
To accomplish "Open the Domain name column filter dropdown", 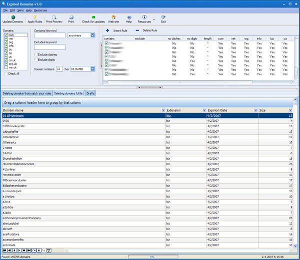I will (163, 110).
